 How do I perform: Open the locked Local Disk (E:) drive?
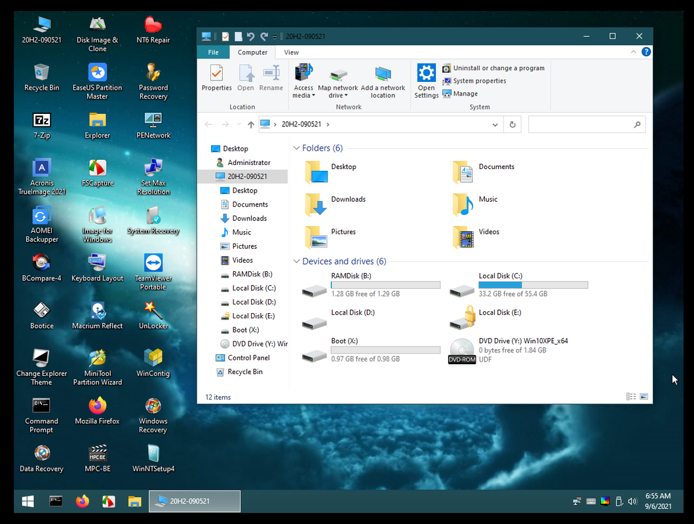[486, 318]
